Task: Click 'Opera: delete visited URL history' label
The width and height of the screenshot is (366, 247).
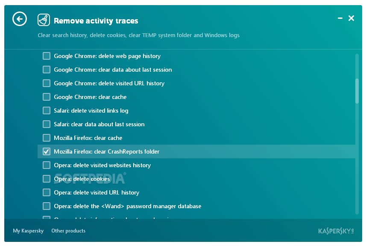Action: click(97, 193)
